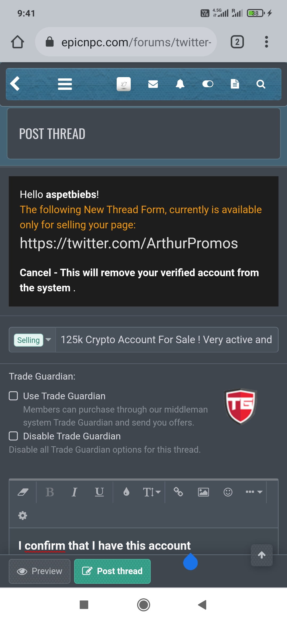Expand the more options ellipsis dropdown

point(254,492)
